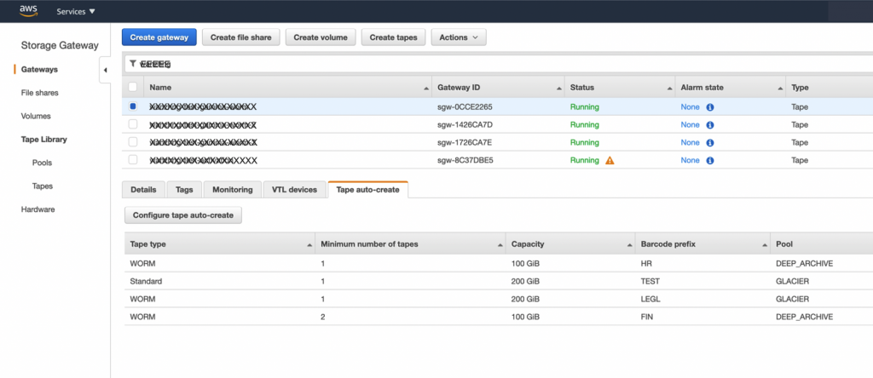
Task: Select the TEST barcode prefix cell
Action: [650, 281]
